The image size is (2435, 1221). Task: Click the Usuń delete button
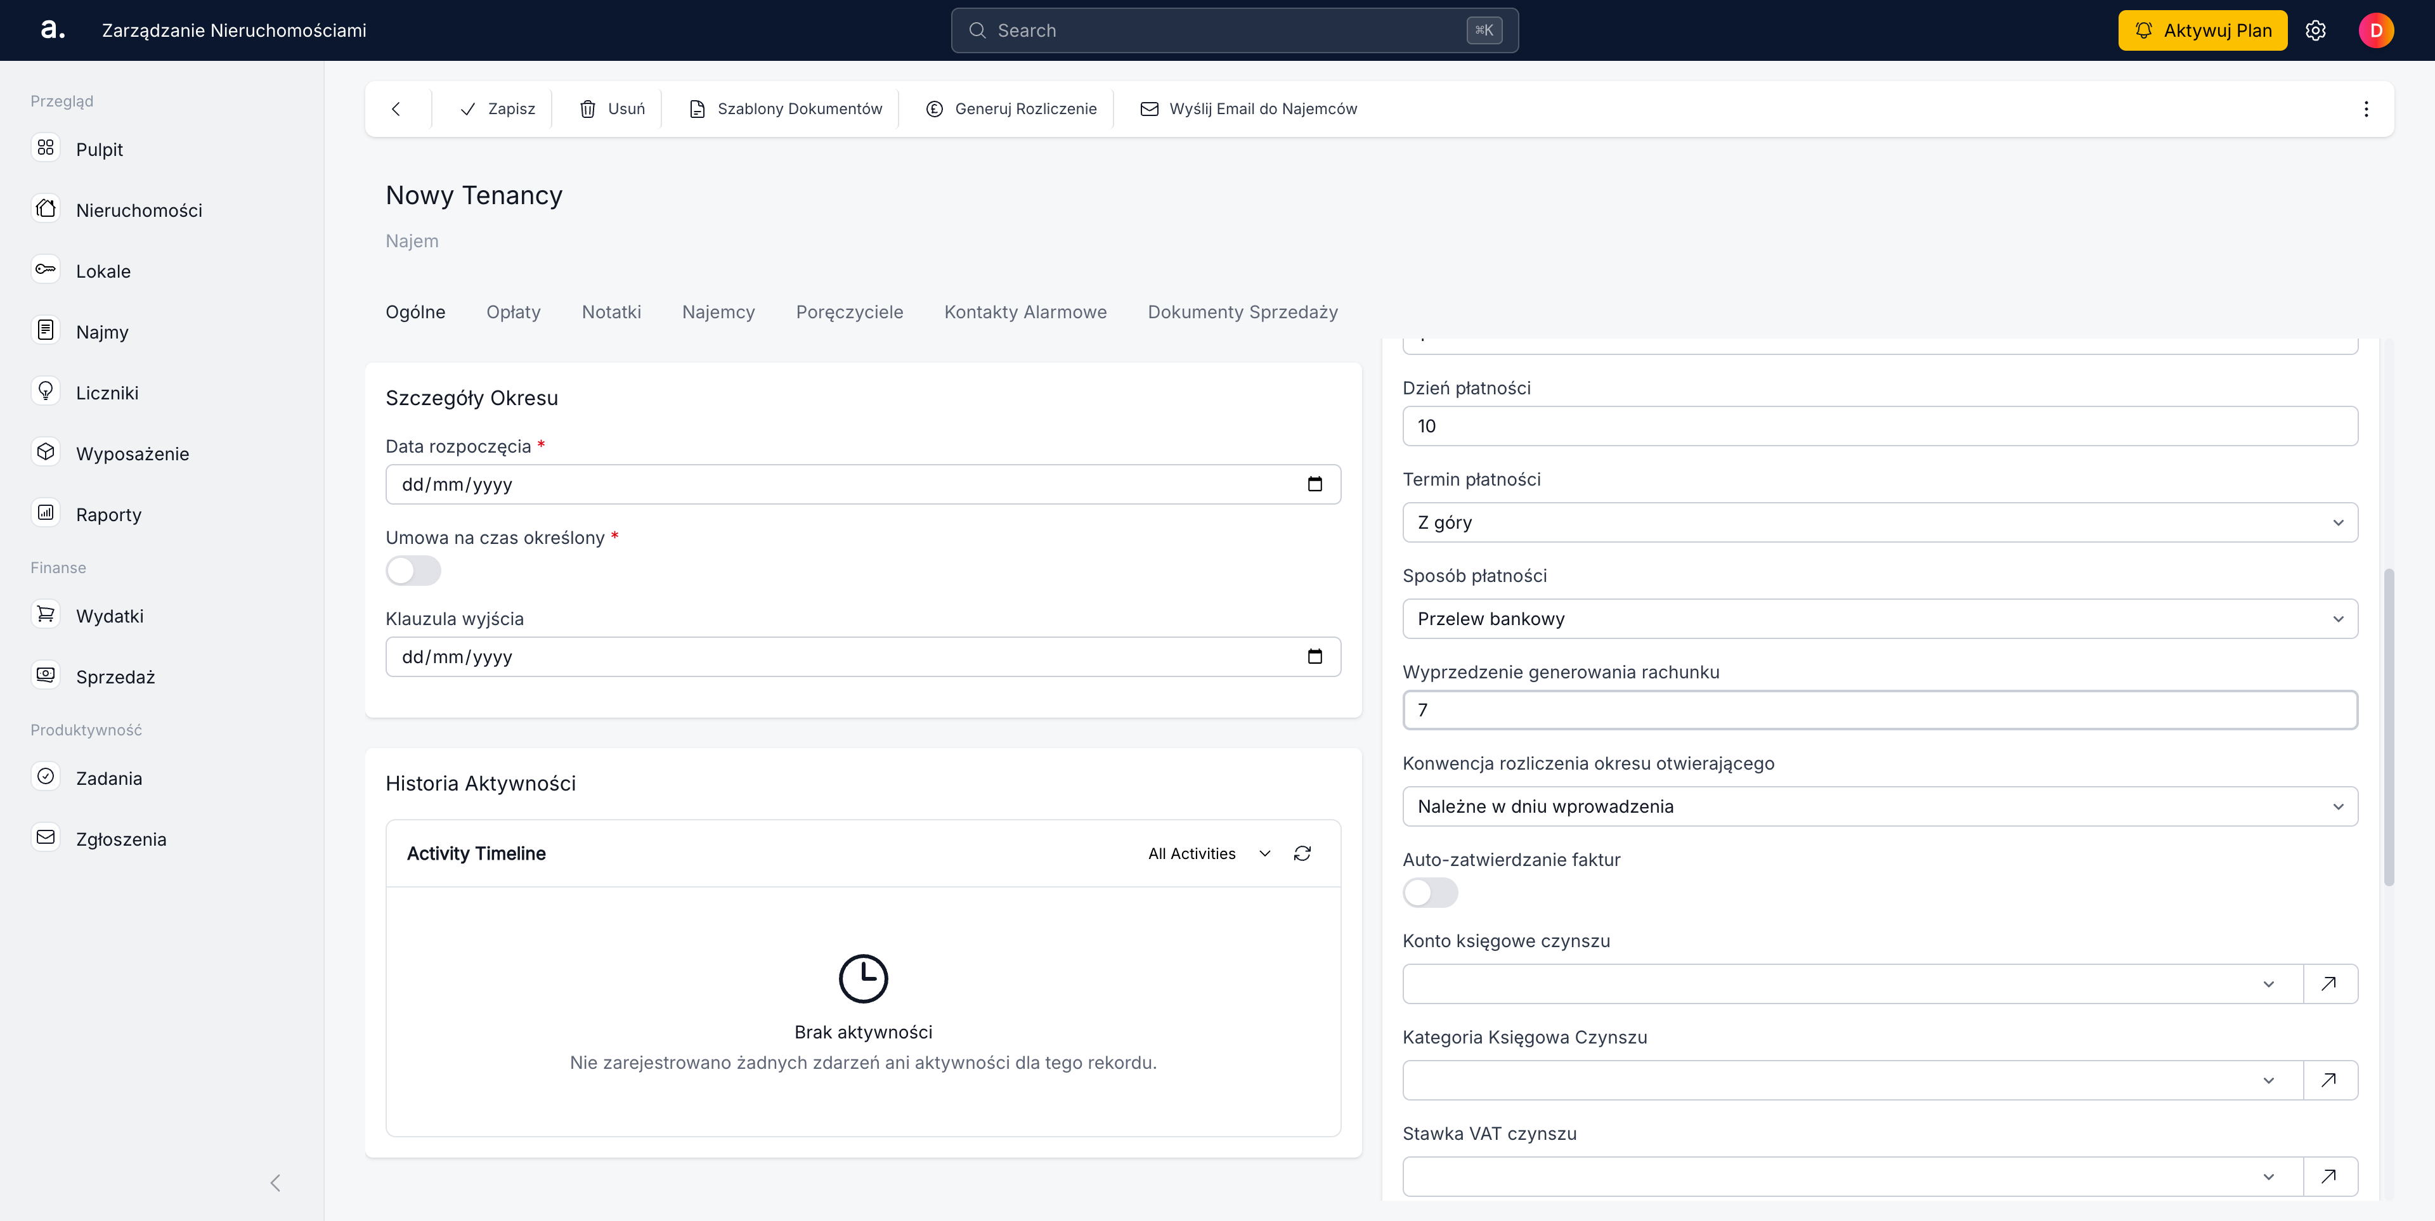click(x=613, y=108)
